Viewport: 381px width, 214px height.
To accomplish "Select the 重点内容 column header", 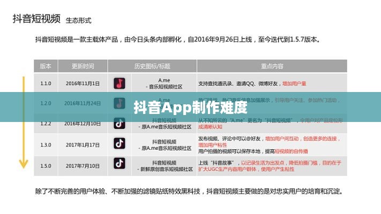I will (x=272, y=66).
